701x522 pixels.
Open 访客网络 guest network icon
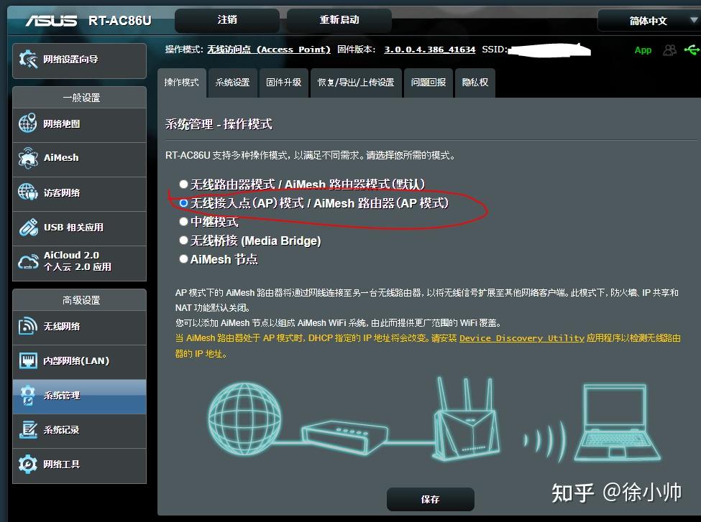[x=28, y=192]
